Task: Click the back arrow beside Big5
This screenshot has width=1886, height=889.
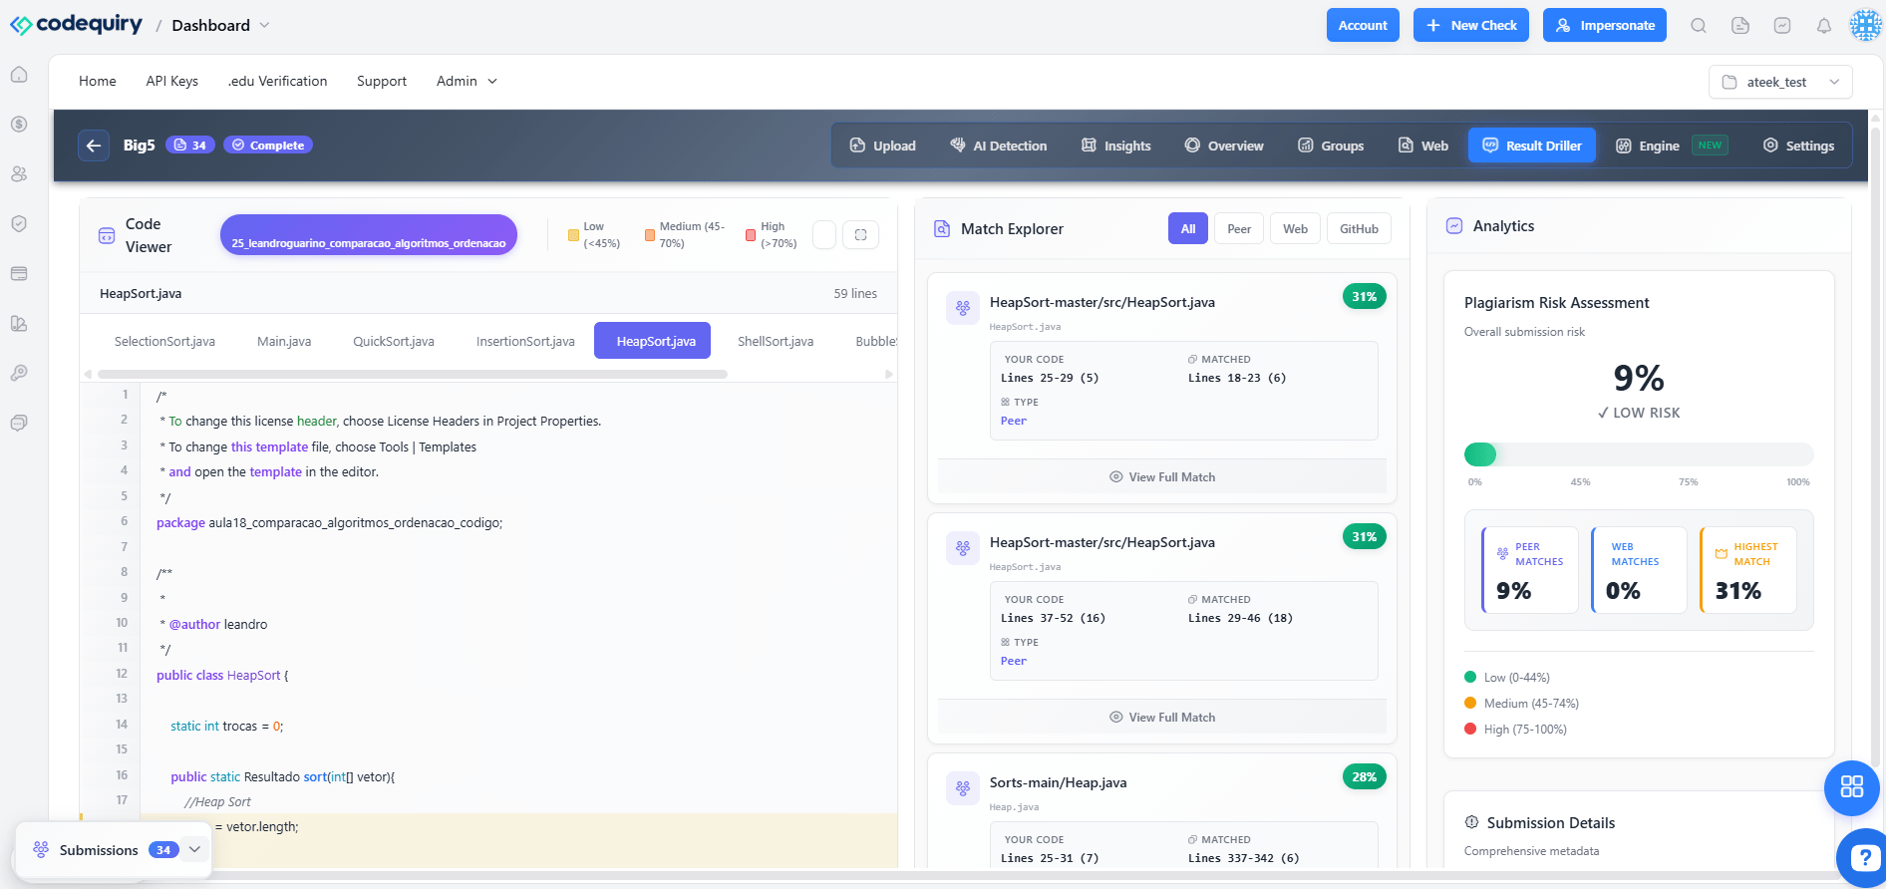Action: [94, 146]
